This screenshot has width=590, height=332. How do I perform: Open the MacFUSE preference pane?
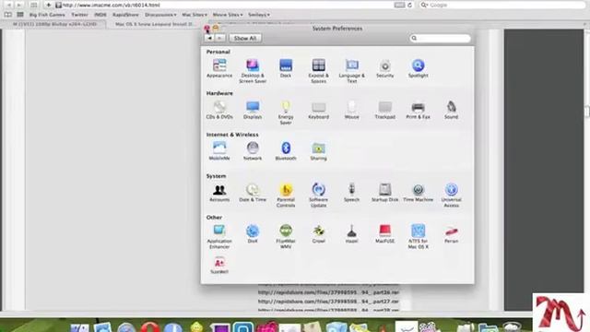click(385, 233)
